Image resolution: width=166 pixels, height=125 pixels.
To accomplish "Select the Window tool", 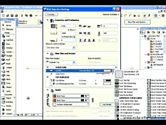I will [8, 48].
